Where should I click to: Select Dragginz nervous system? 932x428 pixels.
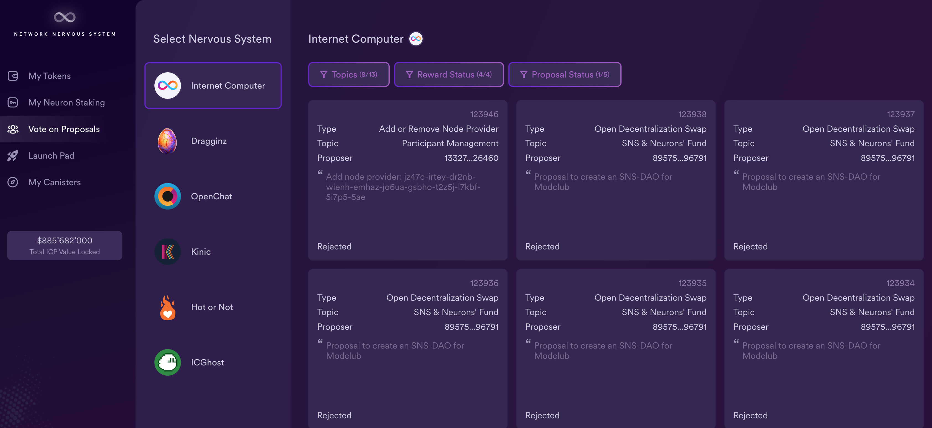click(213, 141)
